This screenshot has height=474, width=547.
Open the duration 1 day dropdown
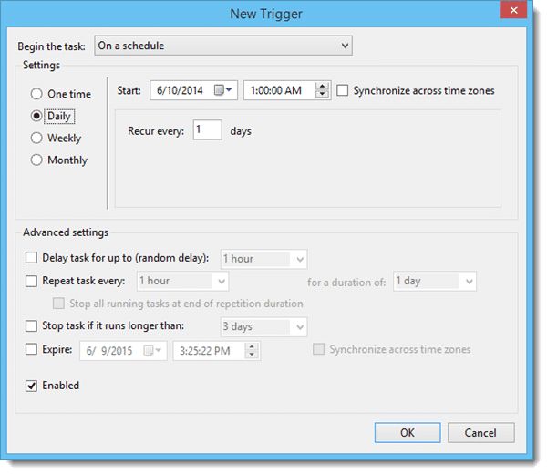[435, 281]
